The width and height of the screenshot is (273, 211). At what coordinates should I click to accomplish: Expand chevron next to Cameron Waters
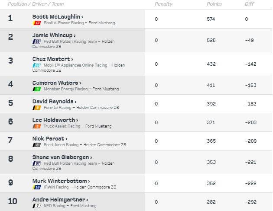80,83
